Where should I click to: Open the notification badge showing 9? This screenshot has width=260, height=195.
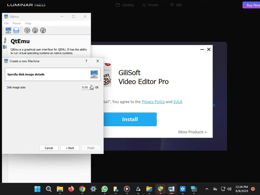click(253, 189)
